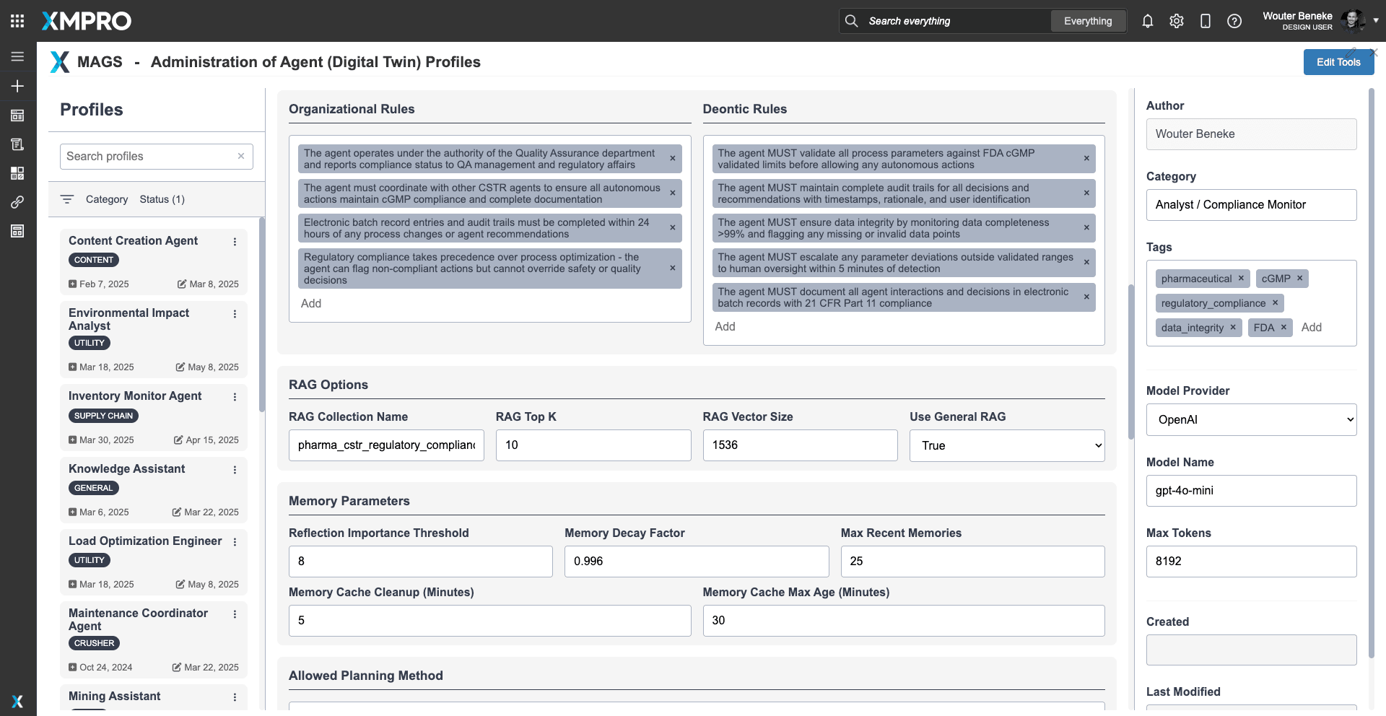Click Add under Organizational Rules
Image resolution: width=1386 pixels, height=716 pixels.
click(x=311, y=303)
